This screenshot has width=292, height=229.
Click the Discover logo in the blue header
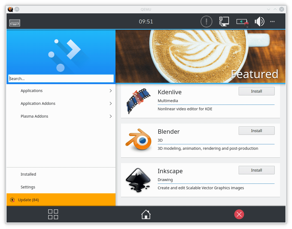pyautogui.click(x=65, y=55)
